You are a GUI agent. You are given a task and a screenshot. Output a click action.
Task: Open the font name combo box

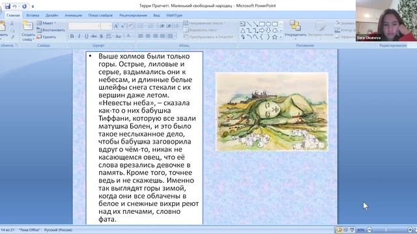pyautogui.click(x=84, y=26)
